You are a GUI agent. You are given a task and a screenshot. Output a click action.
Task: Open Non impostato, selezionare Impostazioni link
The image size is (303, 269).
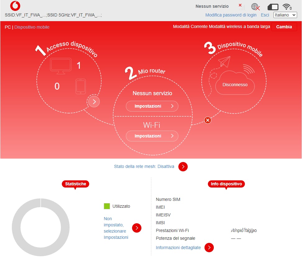coord(116,228)
